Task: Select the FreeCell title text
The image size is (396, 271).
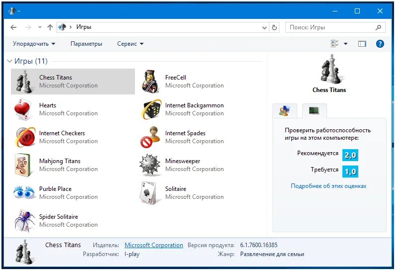Action: click(x=176, y=78)
